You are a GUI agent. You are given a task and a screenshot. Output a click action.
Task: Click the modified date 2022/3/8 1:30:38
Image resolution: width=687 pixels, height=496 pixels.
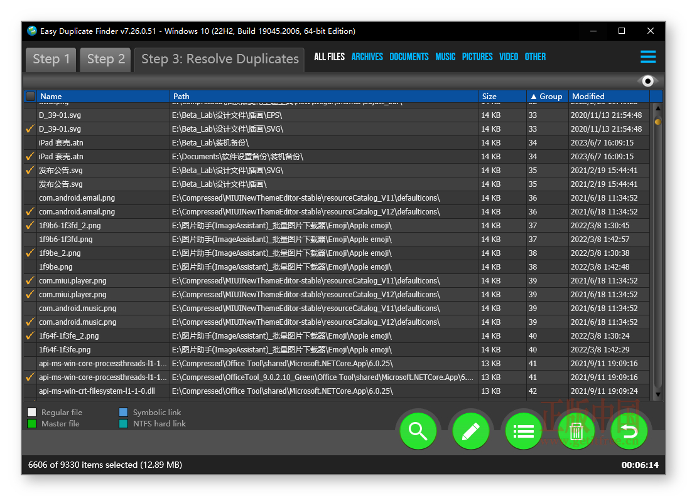click(x=600, y=253)
